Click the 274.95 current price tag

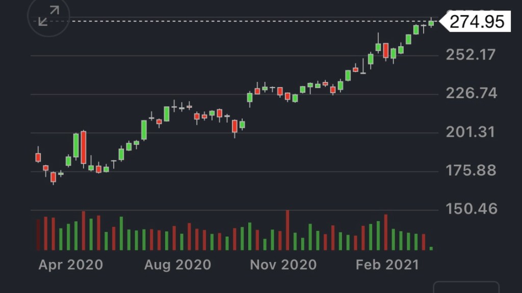477,21
